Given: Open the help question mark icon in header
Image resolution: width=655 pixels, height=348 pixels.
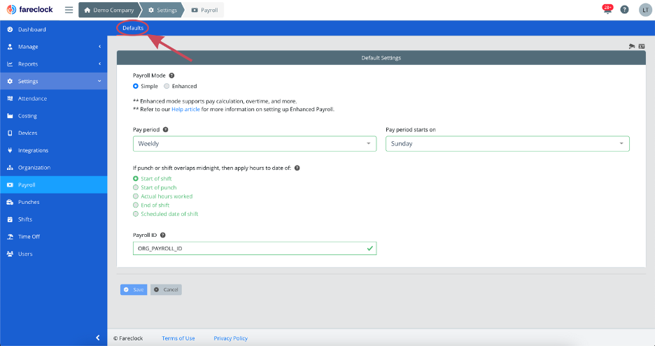Looking at the screenshot, I should (624, 10).
